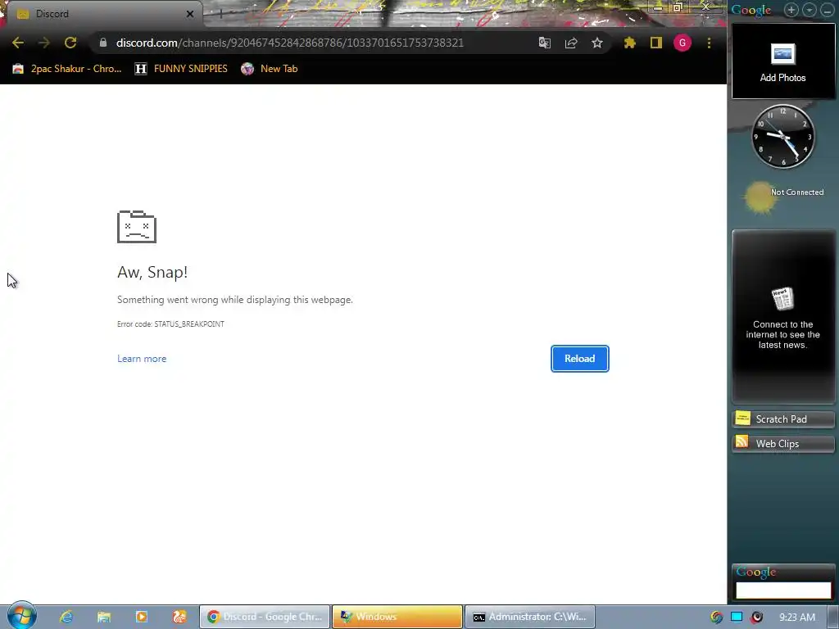Open a new tab with the plus button
Viewport: 839px width, 629px height.
220,14
